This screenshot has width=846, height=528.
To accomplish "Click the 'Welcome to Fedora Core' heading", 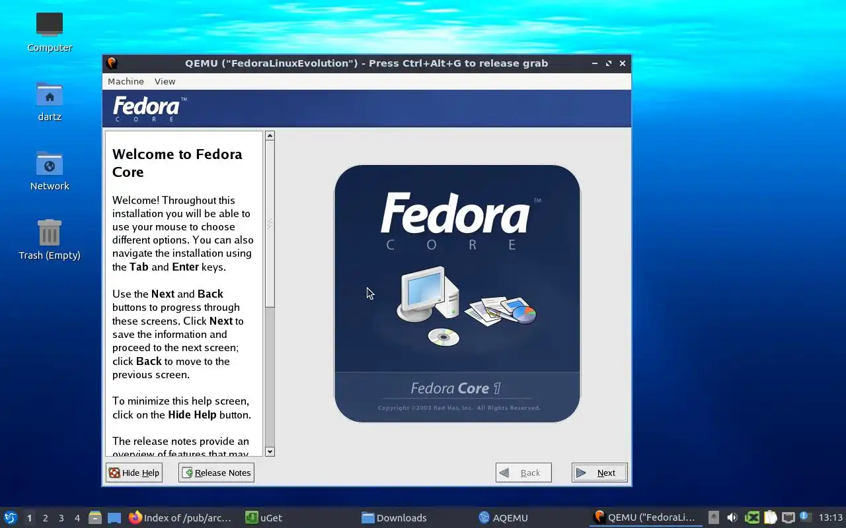I will [177, 163].
